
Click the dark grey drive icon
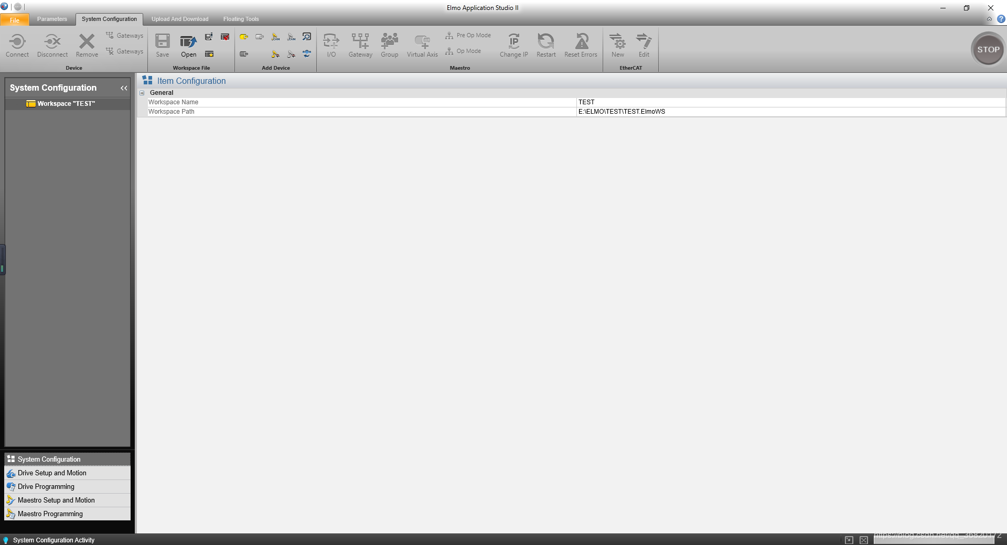tap(244, 54)
